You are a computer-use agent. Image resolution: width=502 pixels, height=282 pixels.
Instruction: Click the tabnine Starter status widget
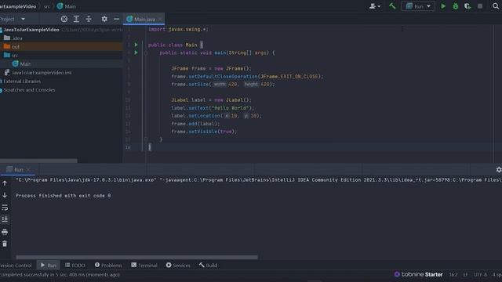(x=418, y=274)
